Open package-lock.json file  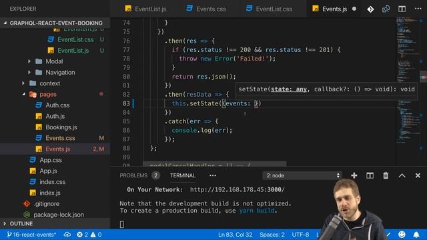[x=59, y=215]
